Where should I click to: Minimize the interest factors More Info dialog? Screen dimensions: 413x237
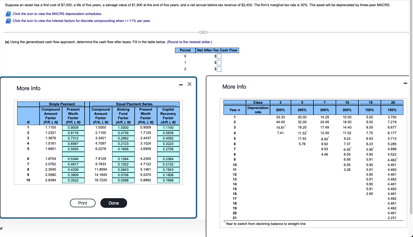point(181,84)
